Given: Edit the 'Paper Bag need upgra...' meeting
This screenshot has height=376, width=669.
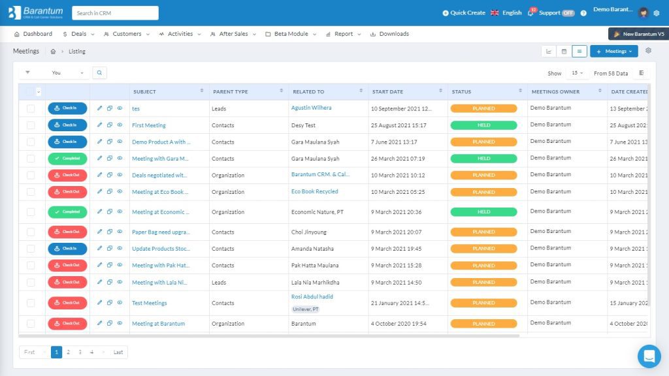Looking at the screenshot, I should tap(99, 232).
